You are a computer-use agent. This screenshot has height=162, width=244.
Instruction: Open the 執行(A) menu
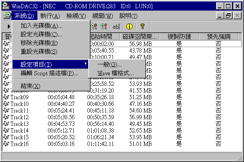(x=50, y=16)
